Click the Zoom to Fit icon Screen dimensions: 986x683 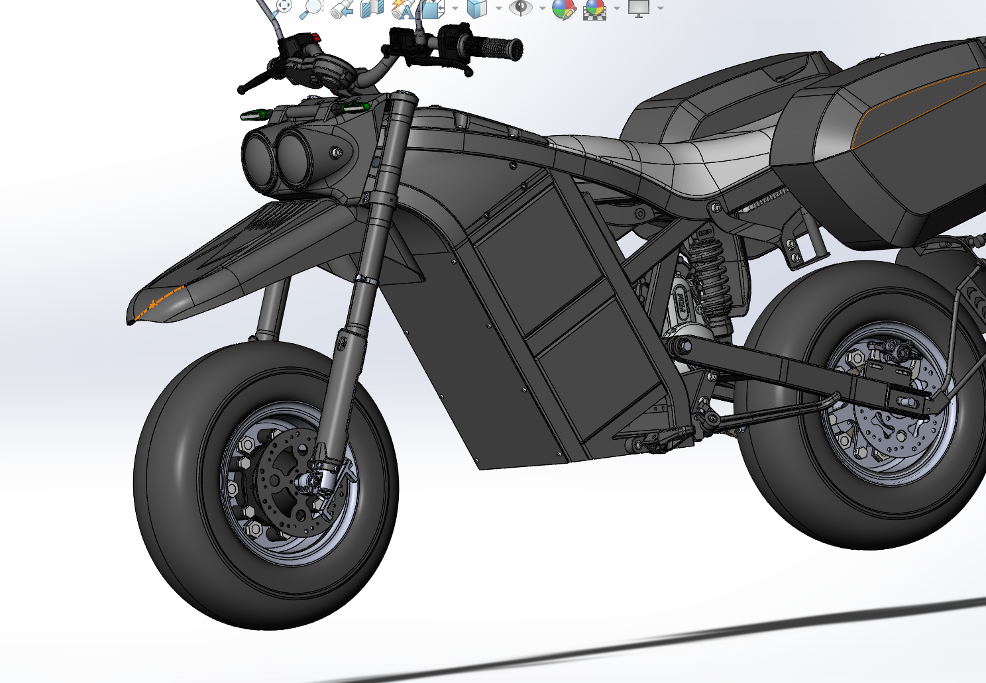point(283,7)
